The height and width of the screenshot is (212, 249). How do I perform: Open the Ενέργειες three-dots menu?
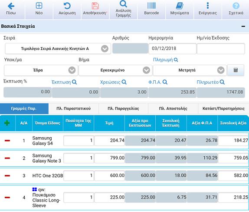click(x=208, y=6)
